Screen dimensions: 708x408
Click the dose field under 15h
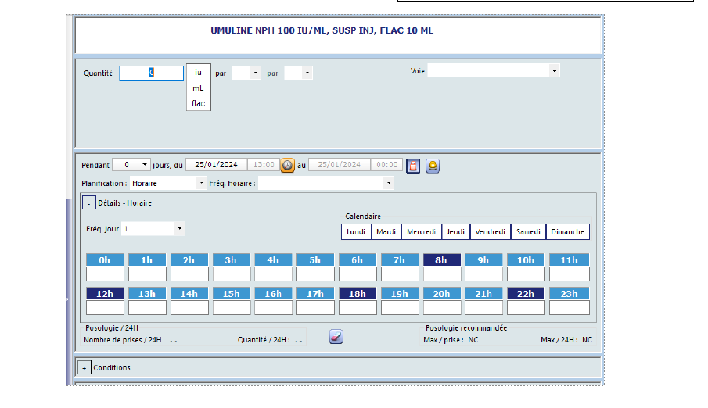pos(232,308)
